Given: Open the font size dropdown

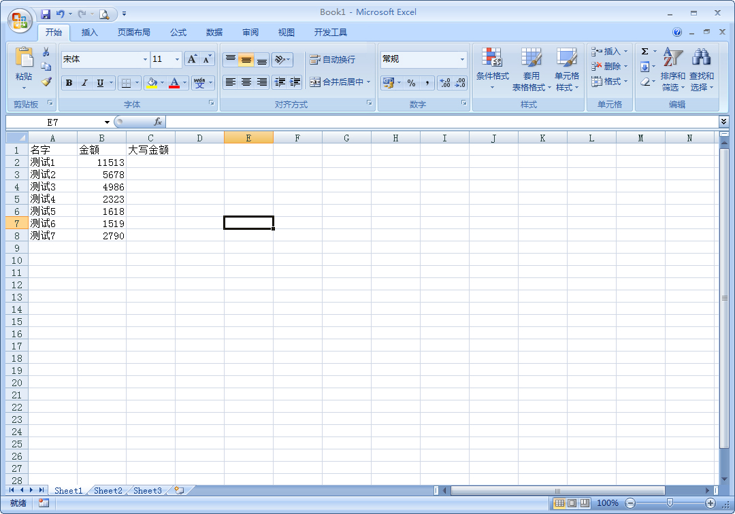Looking at the screenshot, I should coord(177,59).
